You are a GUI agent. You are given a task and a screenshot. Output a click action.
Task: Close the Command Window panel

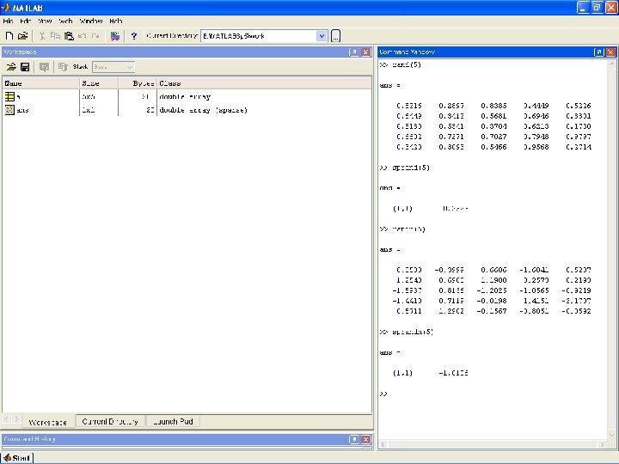pos(610,52)
